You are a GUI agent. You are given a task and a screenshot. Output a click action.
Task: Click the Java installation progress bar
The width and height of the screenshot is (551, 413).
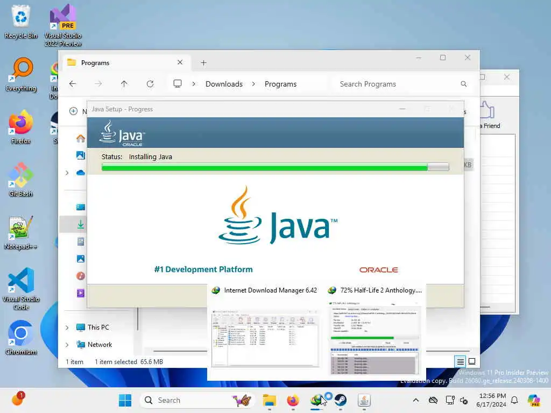pos(275,167)
